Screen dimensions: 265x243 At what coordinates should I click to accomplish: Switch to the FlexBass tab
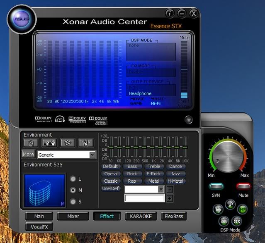pyautogui.click(x=174, y=216)
